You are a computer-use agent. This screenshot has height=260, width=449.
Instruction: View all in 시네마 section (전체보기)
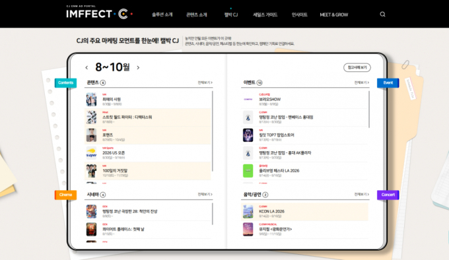[x=205, y=194]
